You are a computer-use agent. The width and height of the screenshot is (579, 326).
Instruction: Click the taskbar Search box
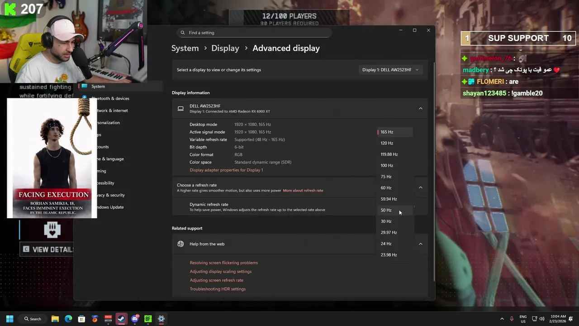pos(33,319)
